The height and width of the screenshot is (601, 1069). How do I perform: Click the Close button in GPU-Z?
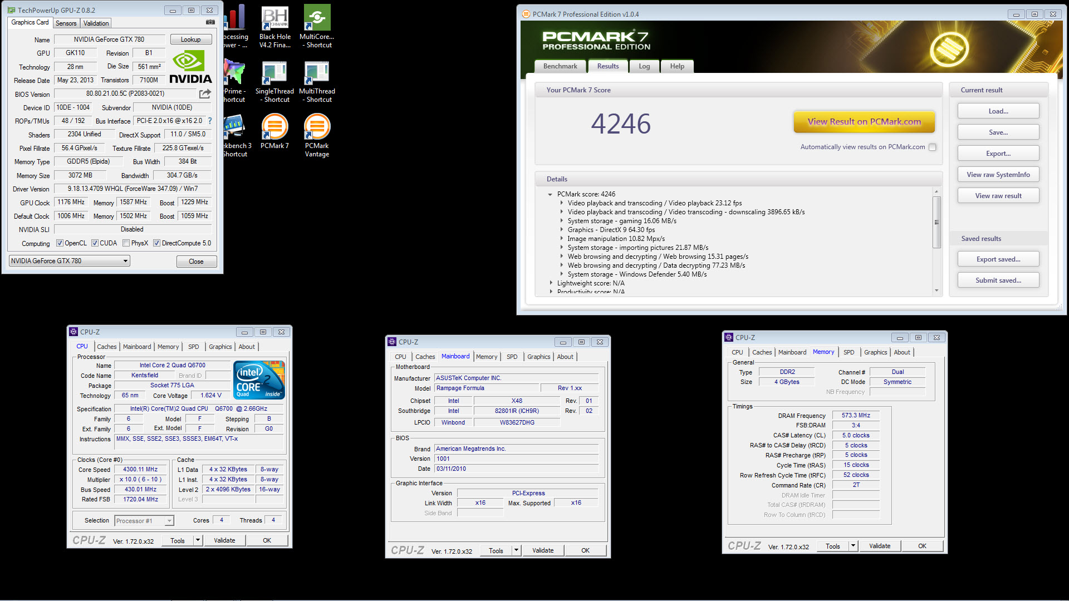[196, 262]
